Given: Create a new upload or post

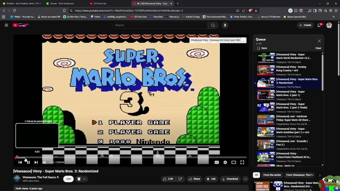Looking at the screenshot, I should coord(305,25).
